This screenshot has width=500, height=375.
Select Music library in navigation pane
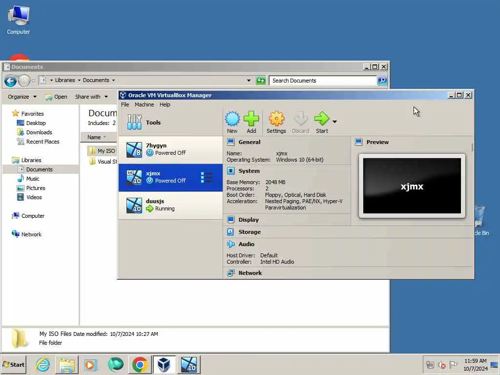[x=33, y=179]
